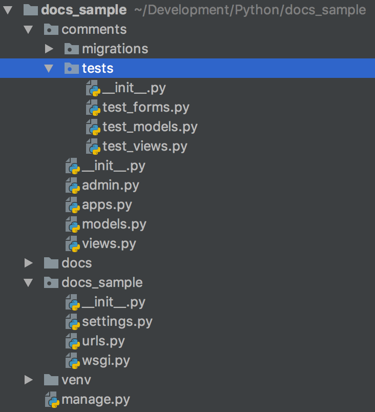Viewport: 375px width, 412px height.
Task: Click the folder icon of the venv directory
Action: tap(51, 380)
